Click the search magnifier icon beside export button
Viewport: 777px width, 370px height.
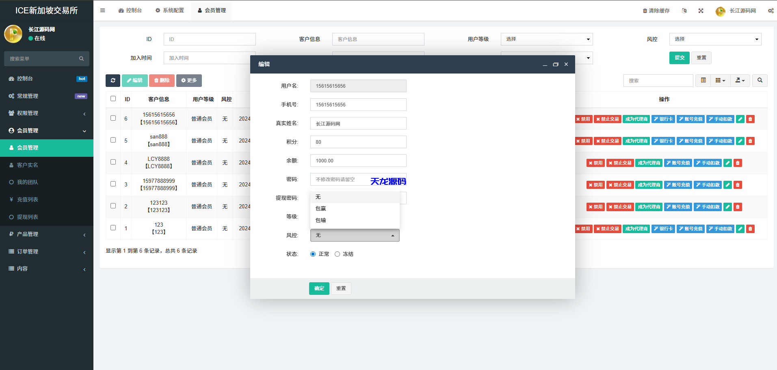coord(760,80)
